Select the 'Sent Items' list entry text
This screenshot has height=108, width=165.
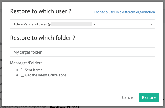tap(33, 70)
